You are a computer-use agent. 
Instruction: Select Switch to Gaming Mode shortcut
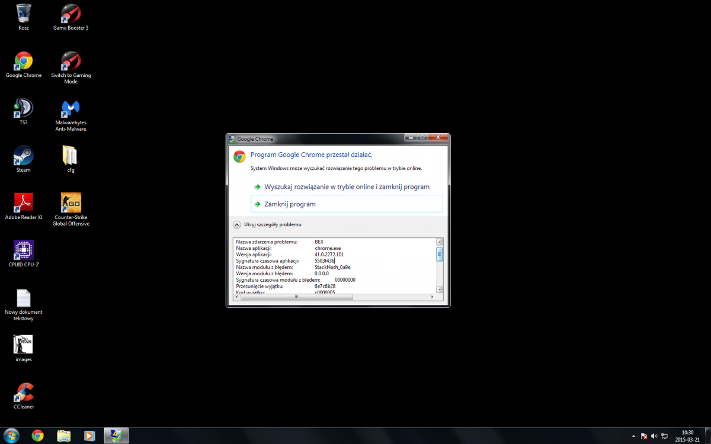pos(71,67)
